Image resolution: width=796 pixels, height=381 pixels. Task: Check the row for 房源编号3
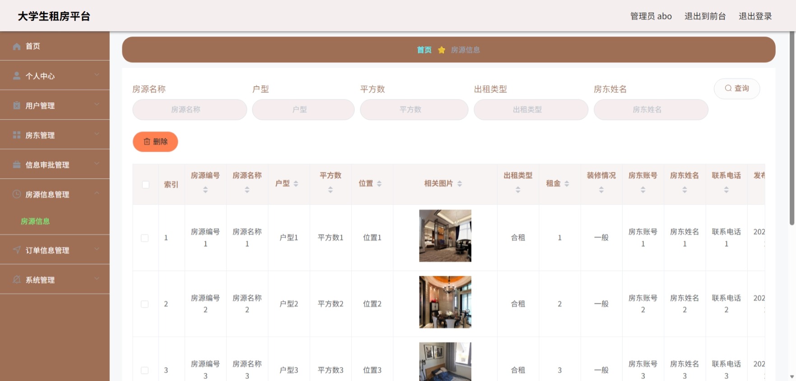click(144, 370)
